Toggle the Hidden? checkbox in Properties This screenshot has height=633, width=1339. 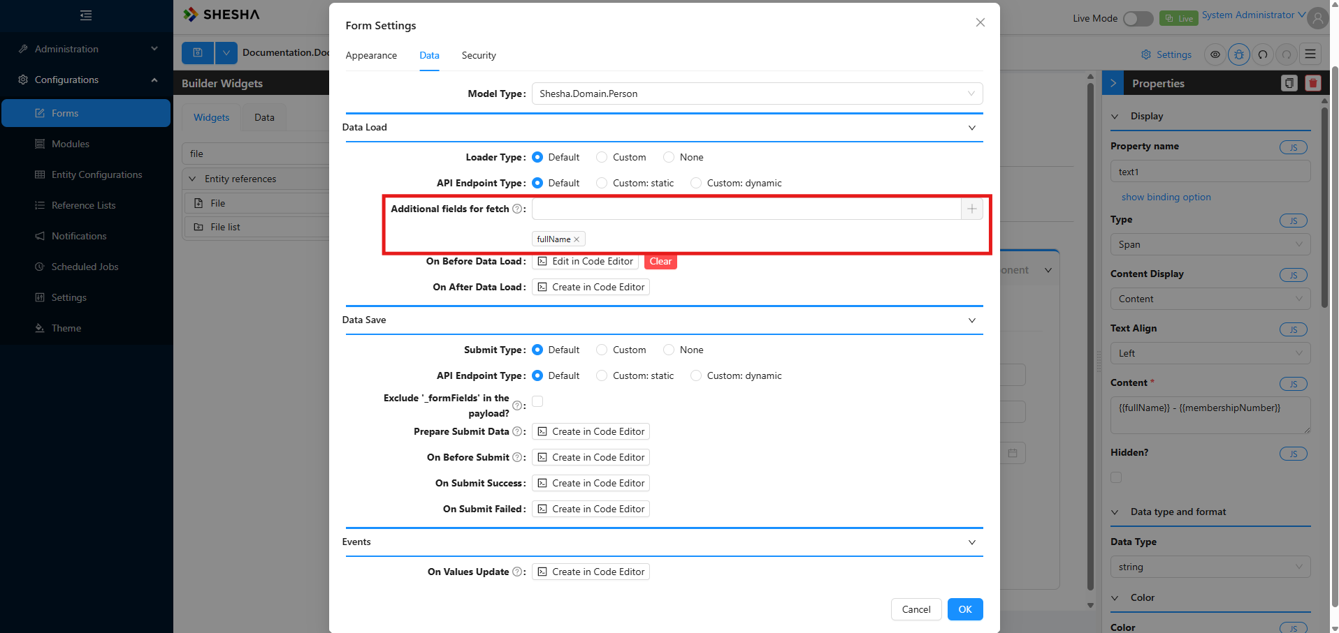[1116, 477]
